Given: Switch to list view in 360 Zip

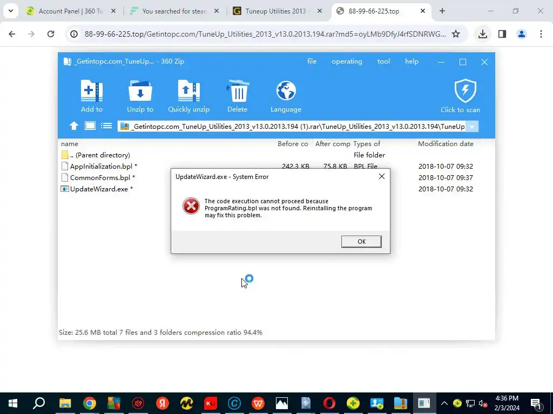Looking at the screenshot, I should point(106,126).
